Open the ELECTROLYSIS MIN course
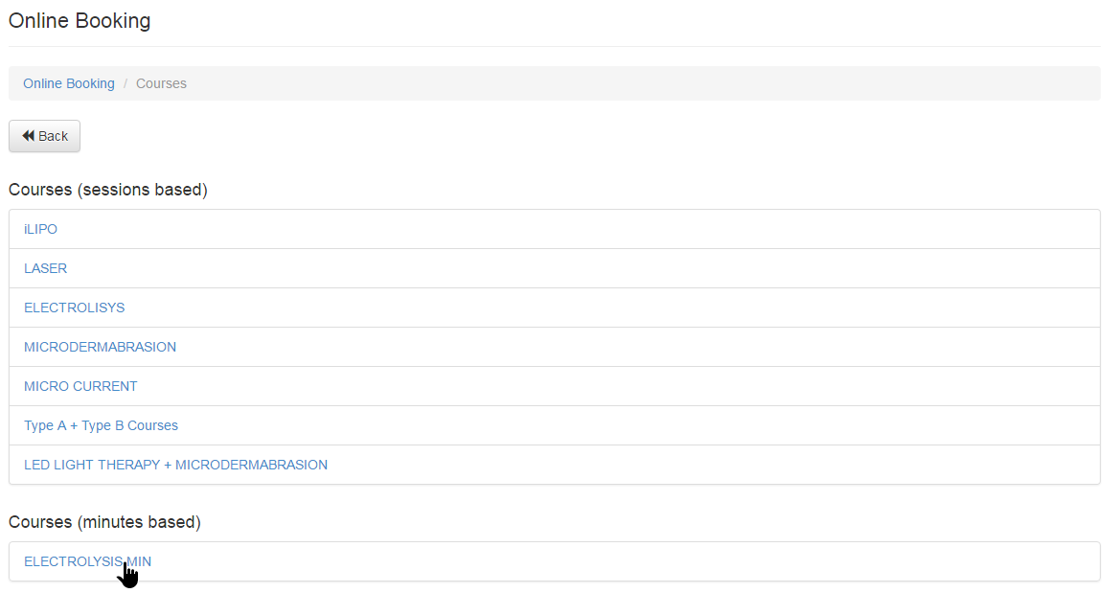1118x593 pixels. pyautogui.click(x=87, y=561)
